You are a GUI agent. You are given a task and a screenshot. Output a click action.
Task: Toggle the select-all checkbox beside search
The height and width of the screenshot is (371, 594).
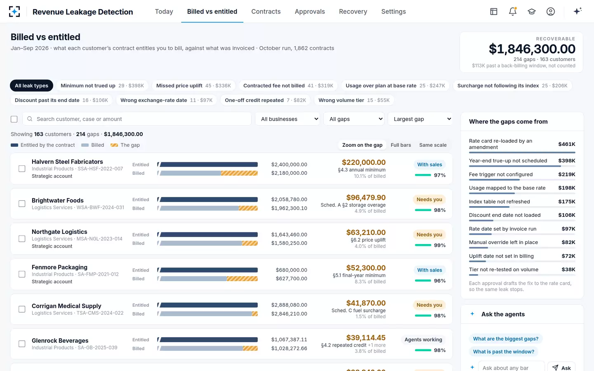[x=14, y=119]
